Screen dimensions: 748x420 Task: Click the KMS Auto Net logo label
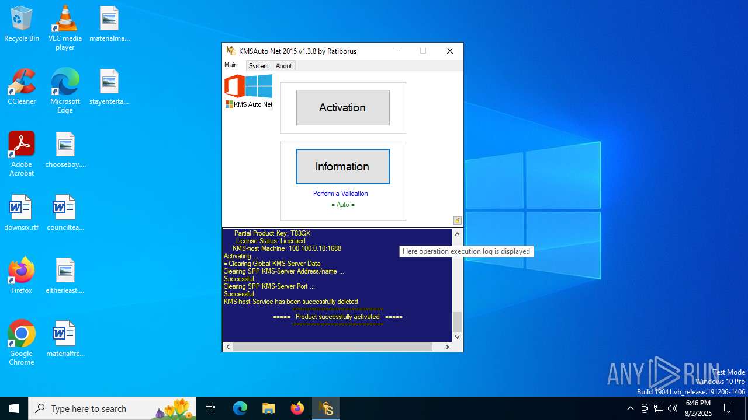point(249,104)
